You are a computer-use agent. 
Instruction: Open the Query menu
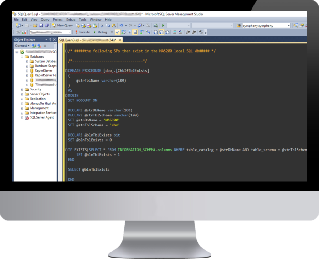pos(45,20)
